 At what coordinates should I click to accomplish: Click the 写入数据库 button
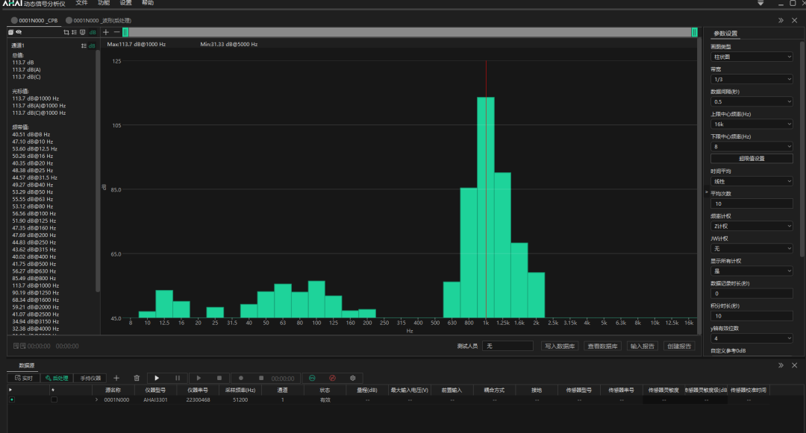tap(560, 347)
